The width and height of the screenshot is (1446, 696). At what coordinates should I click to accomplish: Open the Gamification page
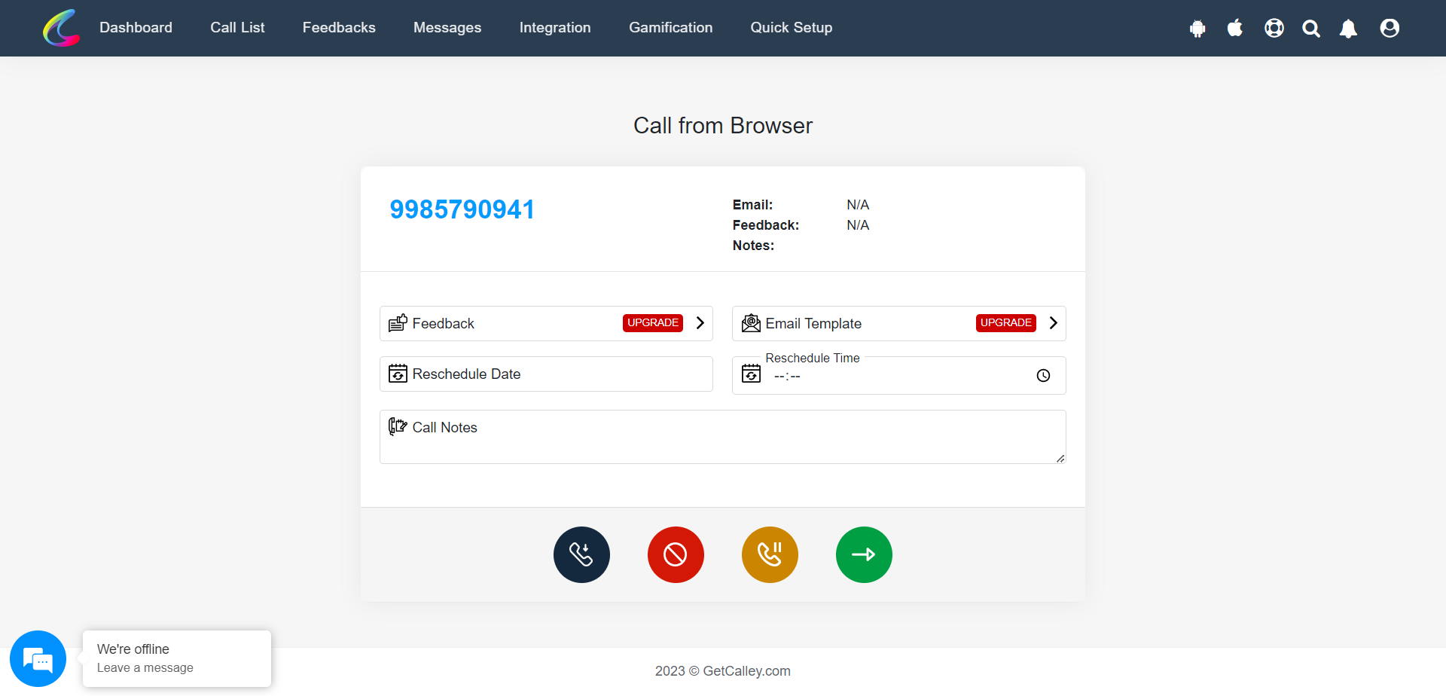point(670,28)
